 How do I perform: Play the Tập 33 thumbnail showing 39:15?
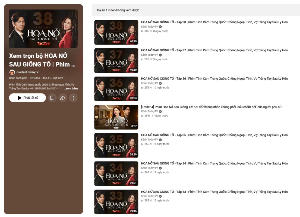pos(116,202)
